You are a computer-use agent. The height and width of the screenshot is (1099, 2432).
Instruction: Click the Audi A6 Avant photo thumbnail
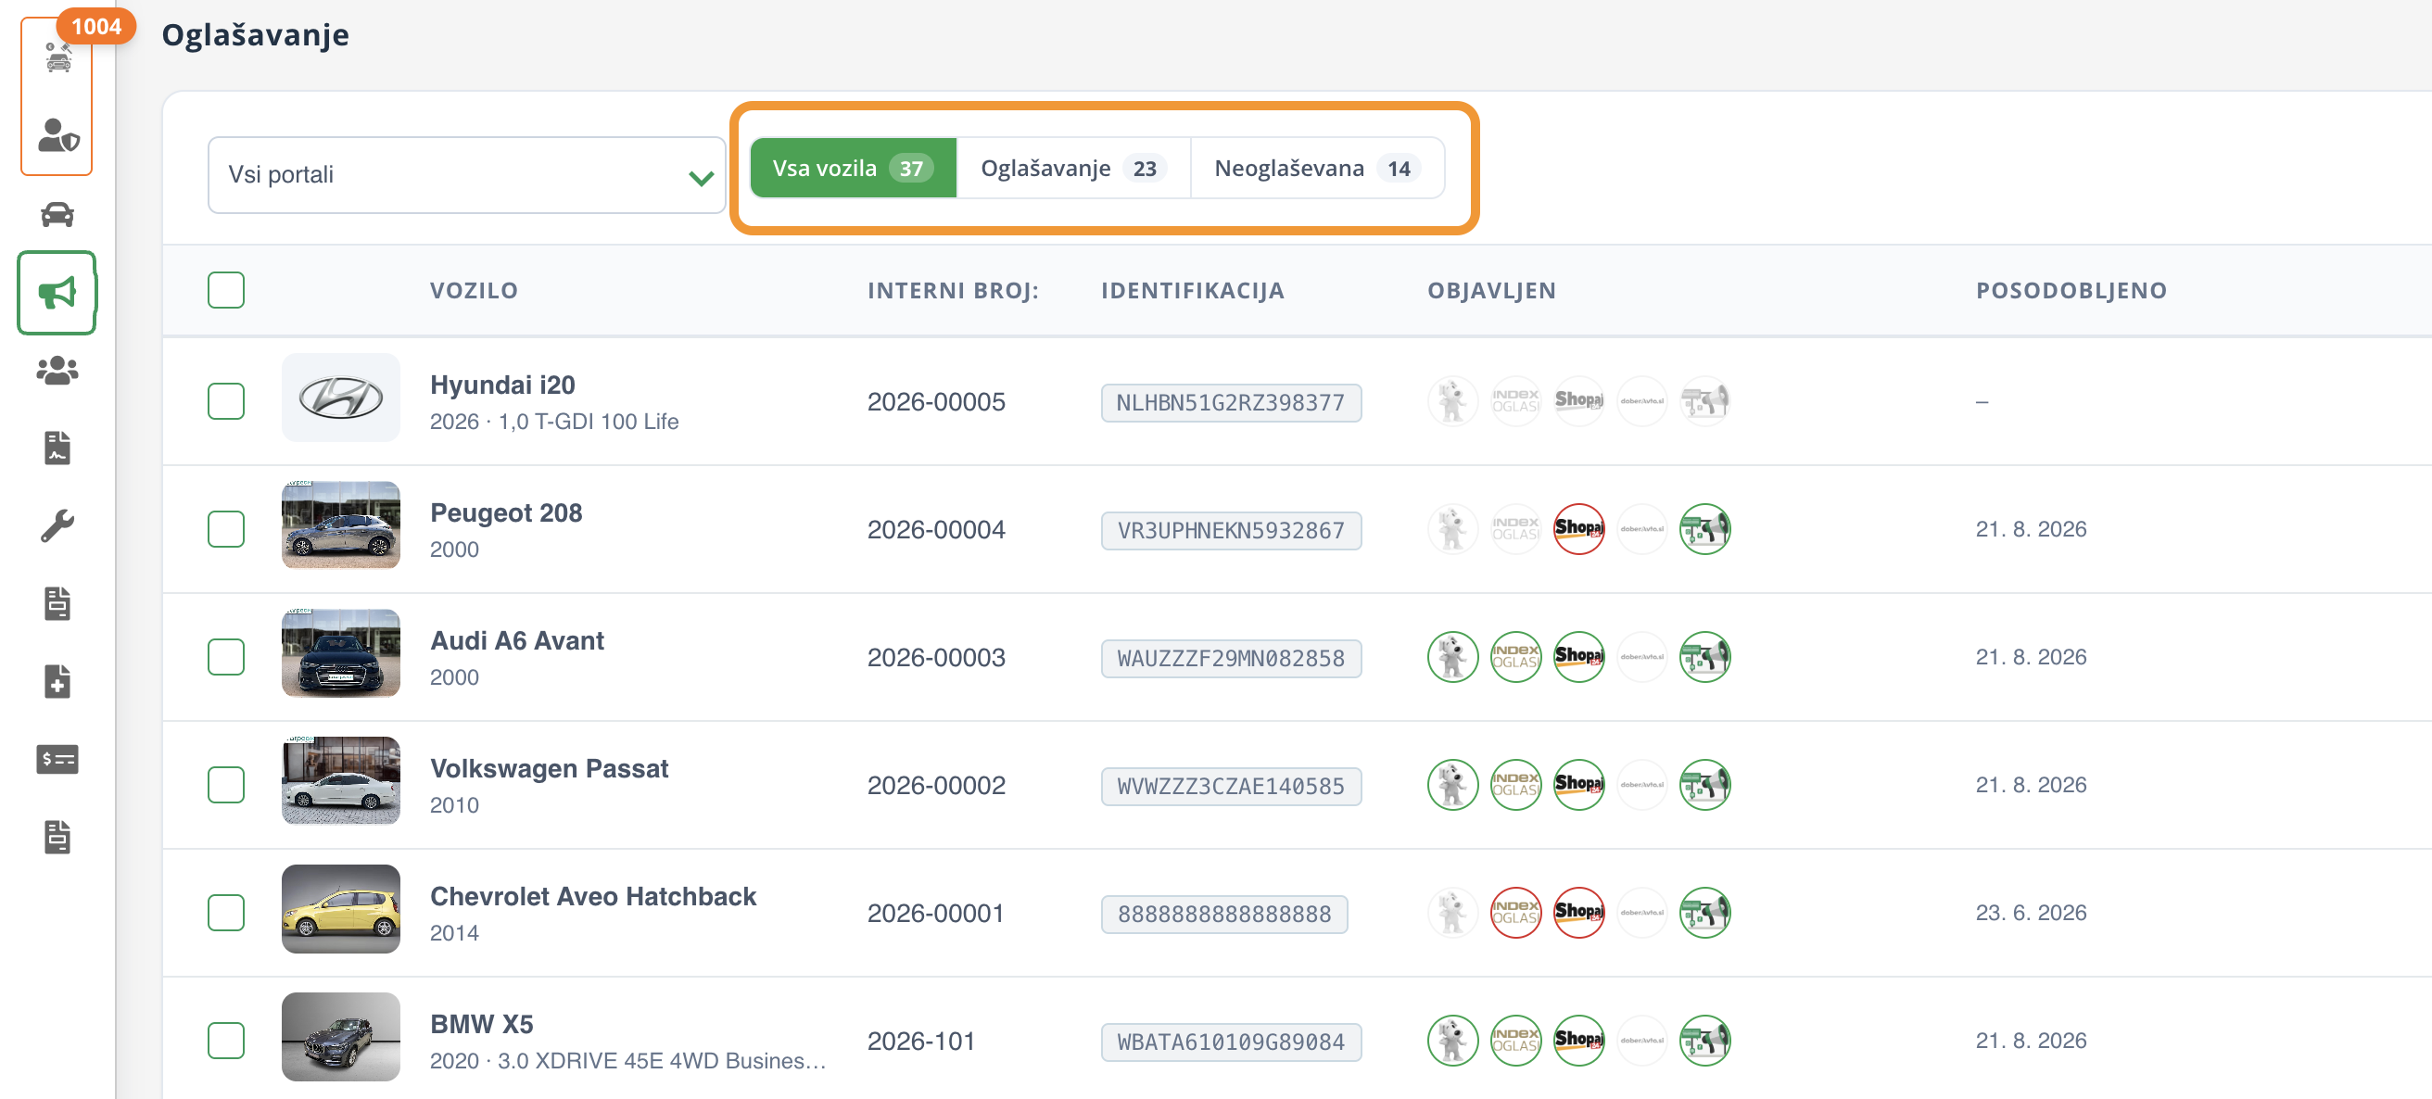point(341,653)
